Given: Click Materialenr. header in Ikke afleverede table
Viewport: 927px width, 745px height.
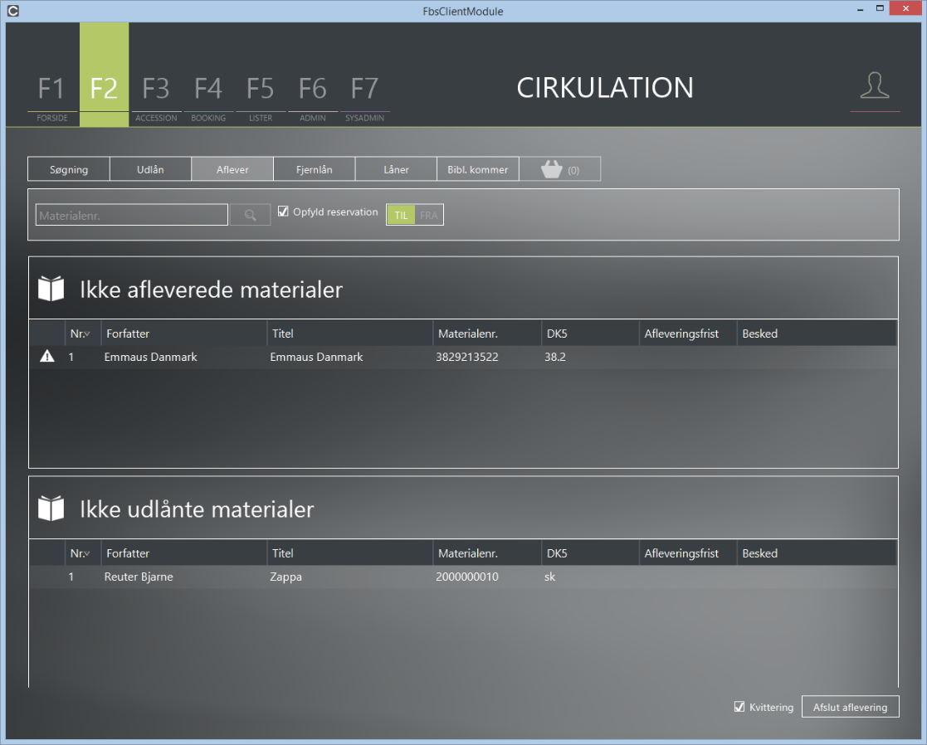Looking at the screenshot, I should [487, 334].
